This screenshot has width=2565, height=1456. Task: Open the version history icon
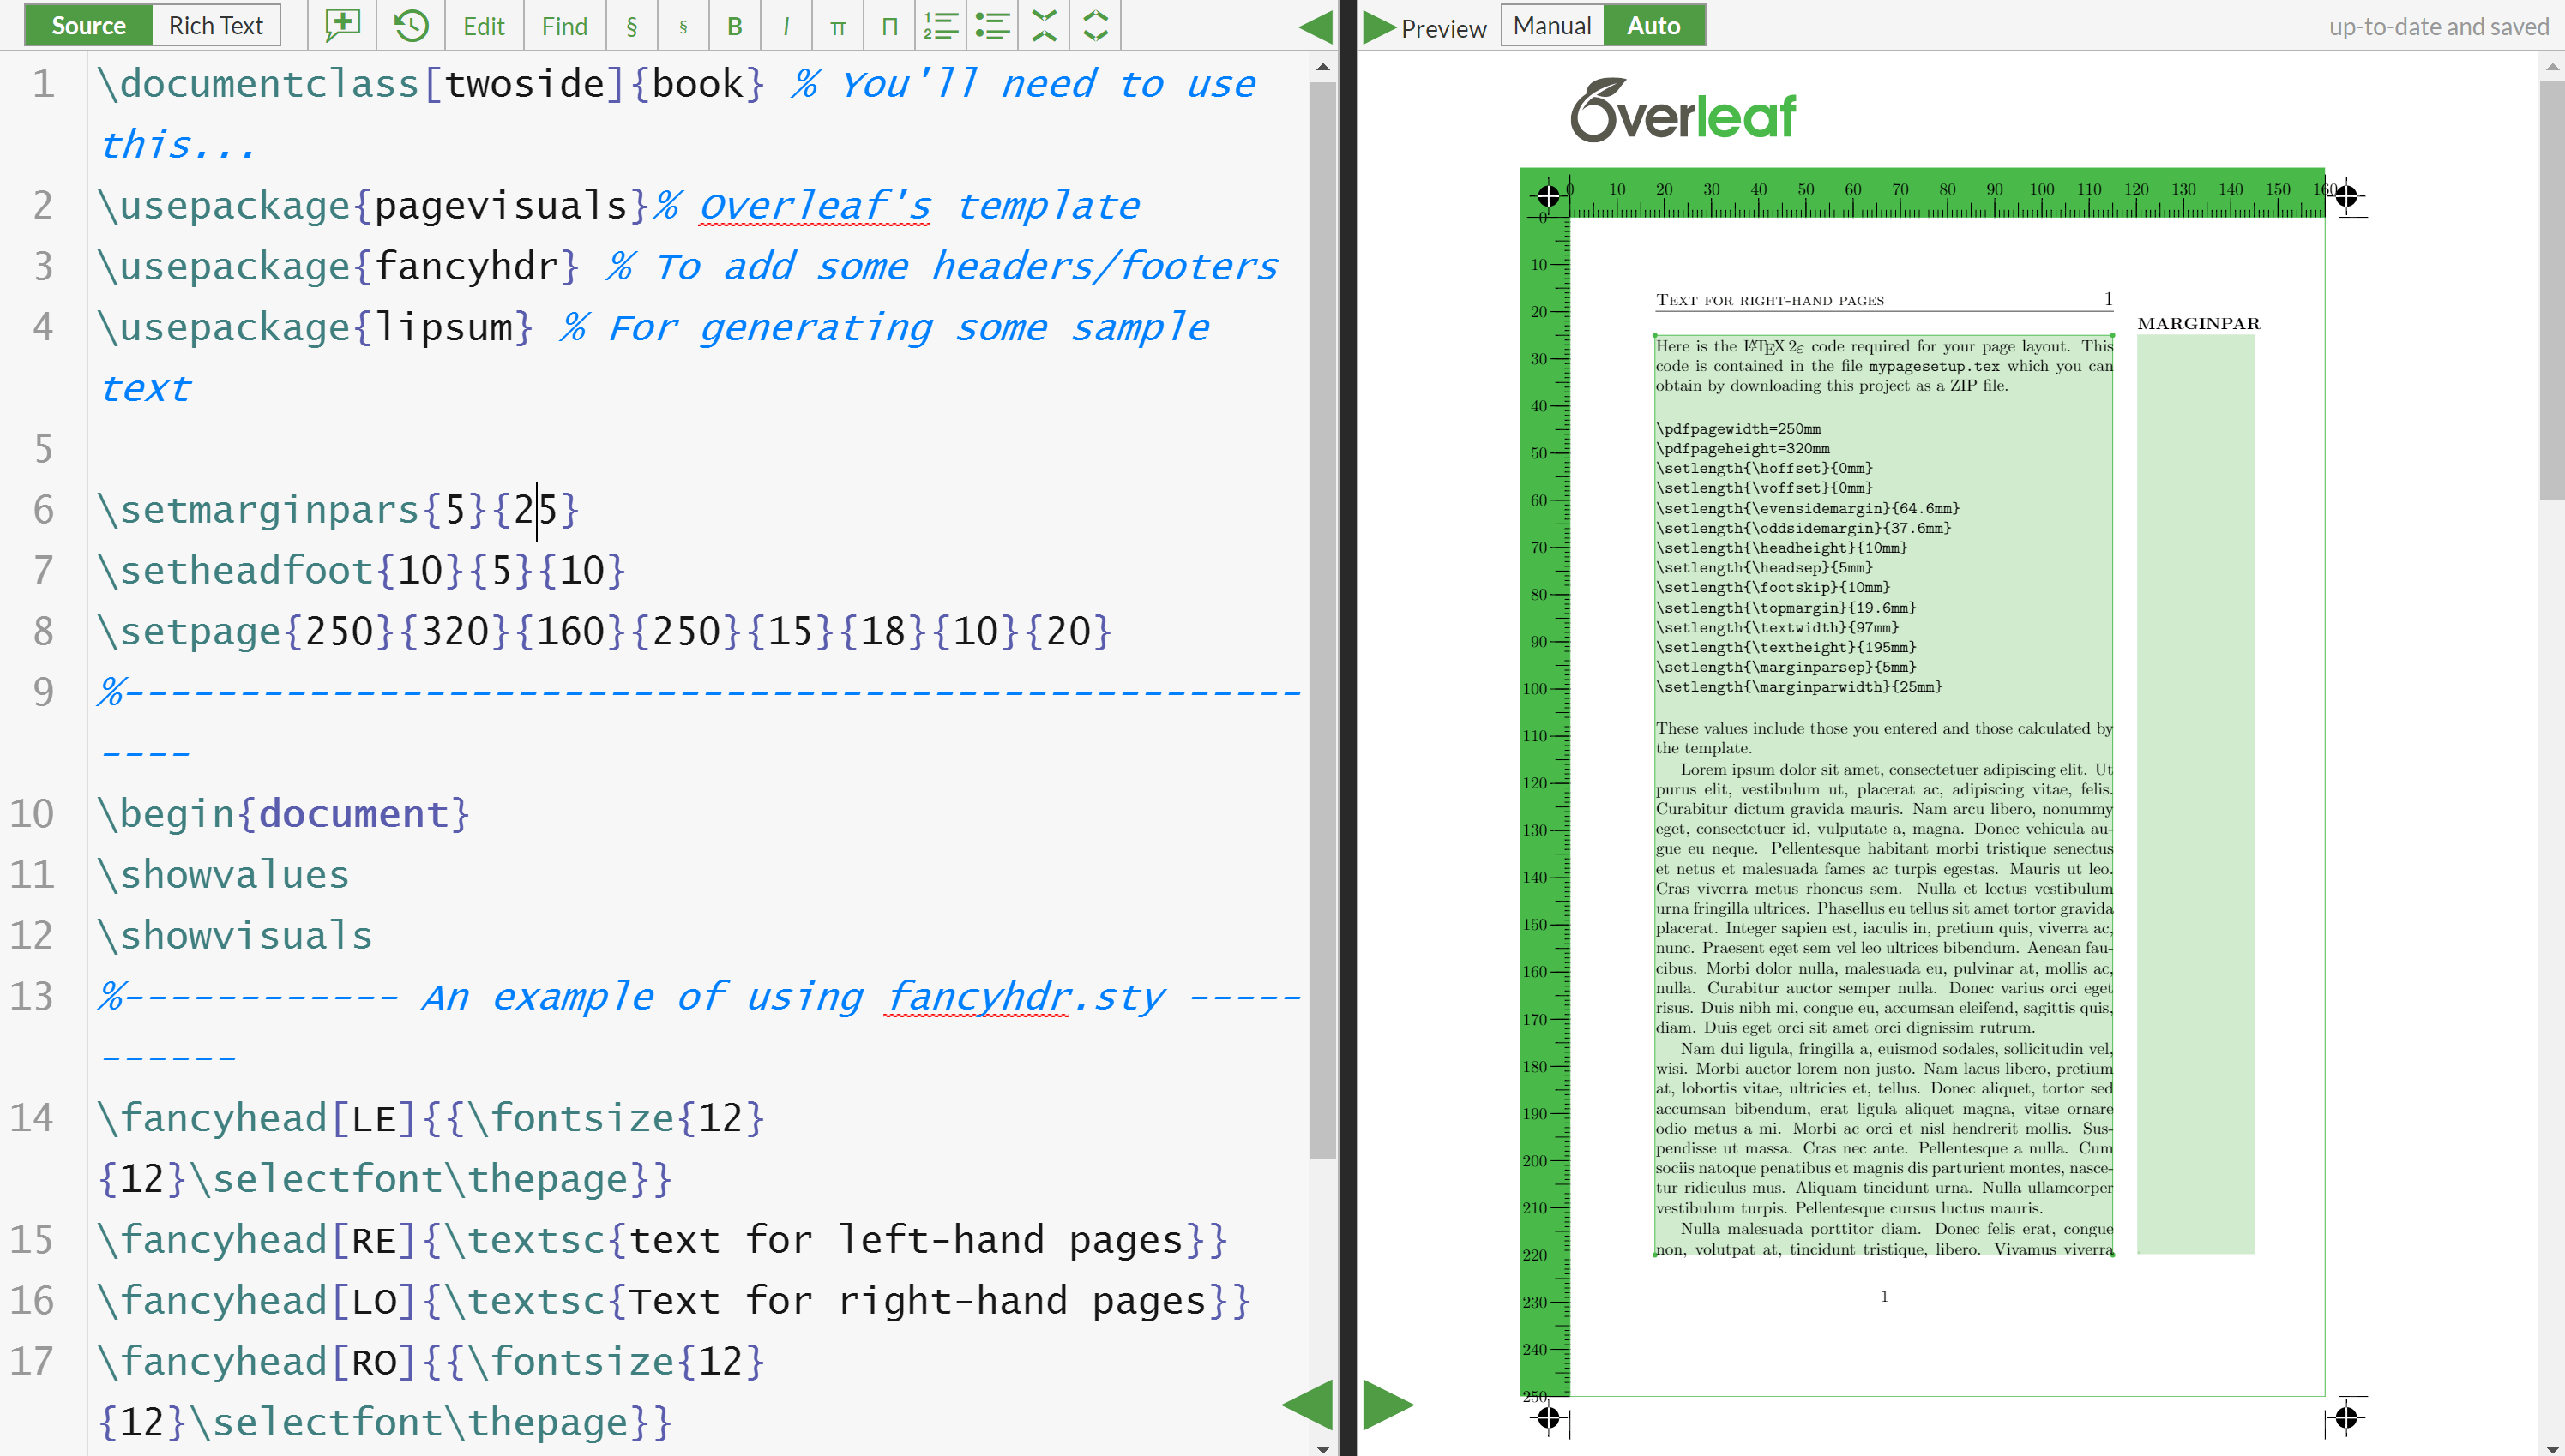410,25
